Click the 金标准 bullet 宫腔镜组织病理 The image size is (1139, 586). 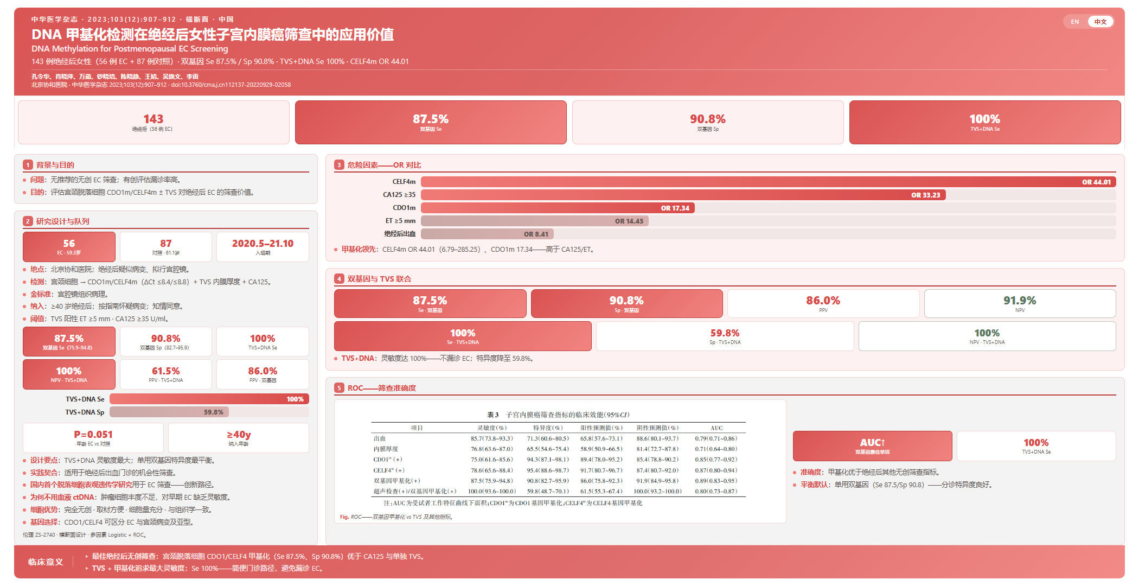click(69, 294)
